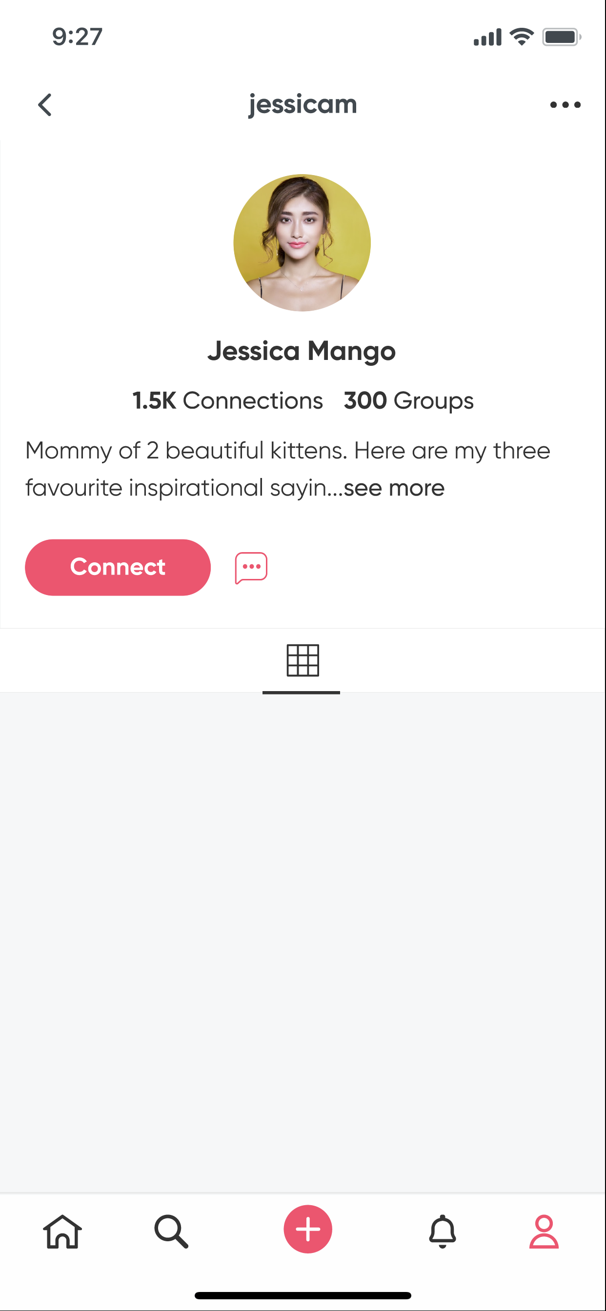This screenshot has height=1311, width=606.
Task: Open the profile person icon
Action: pos(544,1232)
